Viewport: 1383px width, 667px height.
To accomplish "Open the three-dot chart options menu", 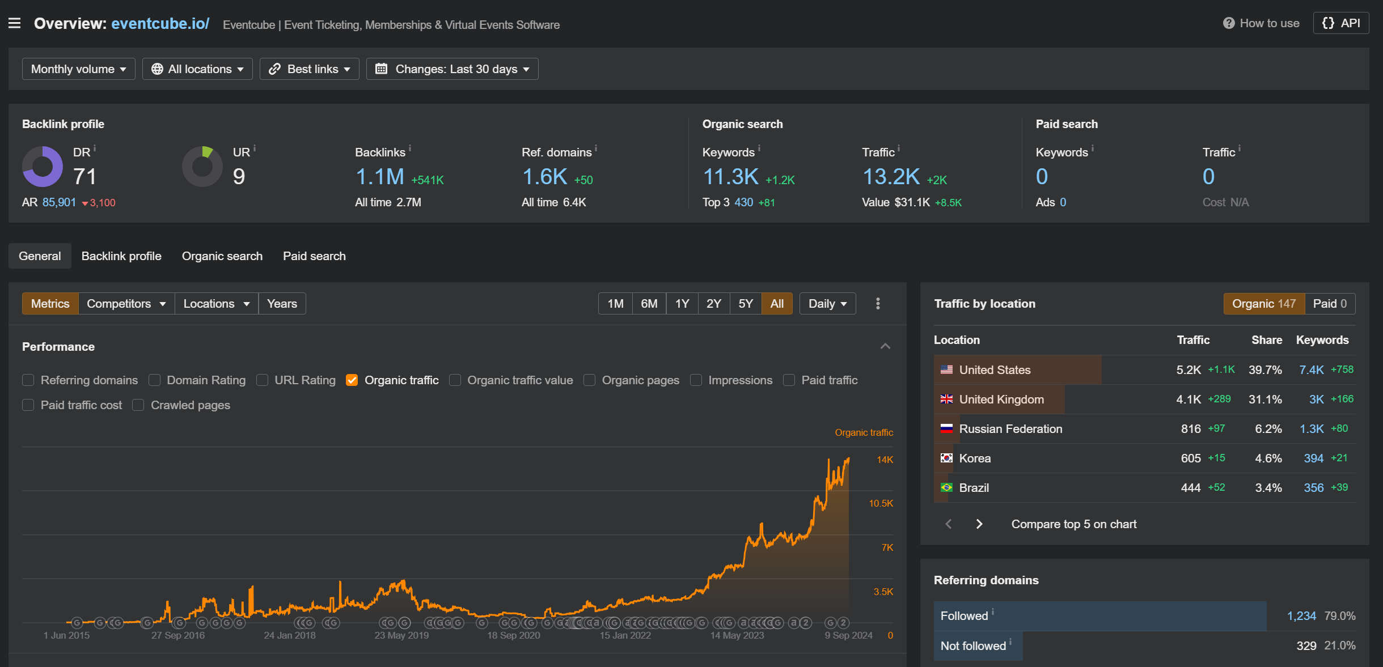I will pyautogui.click(x=878, y=304).
